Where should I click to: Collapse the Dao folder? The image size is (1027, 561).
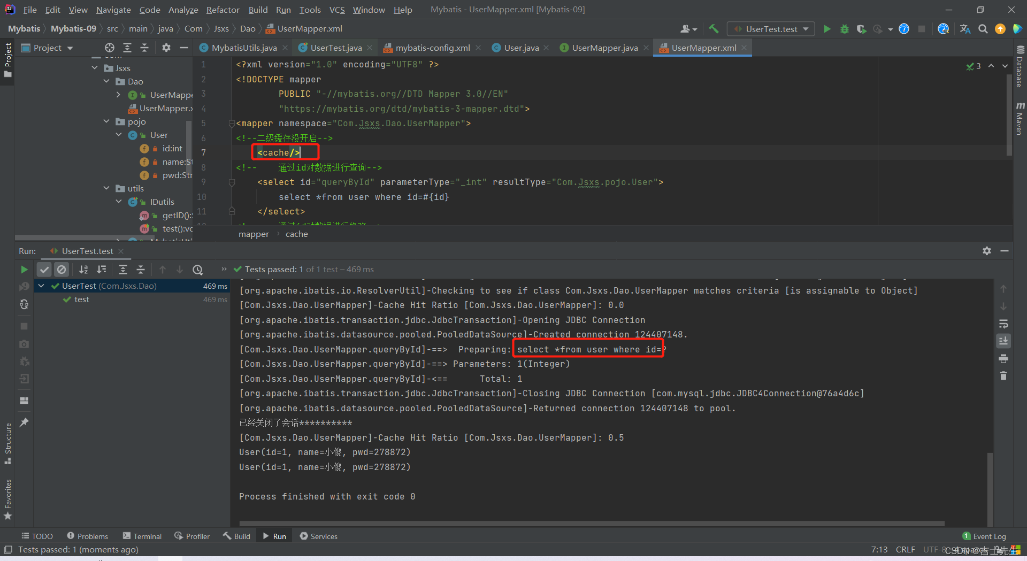coord(106,81)
